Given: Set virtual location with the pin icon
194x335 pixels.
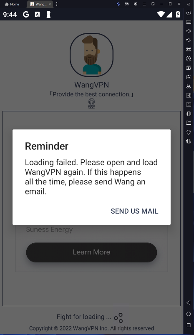Looking at the screenshot, I should click(x=189, y=132).
